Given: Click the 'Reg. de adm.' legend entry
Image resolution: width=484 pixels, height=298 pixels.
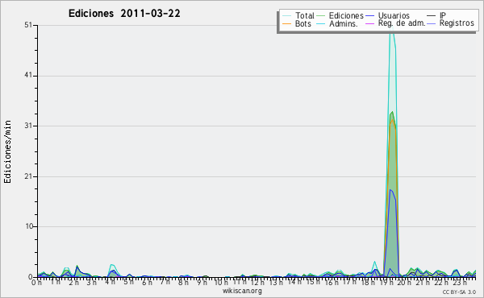Looking at the screenshot, I should point(396,23).
